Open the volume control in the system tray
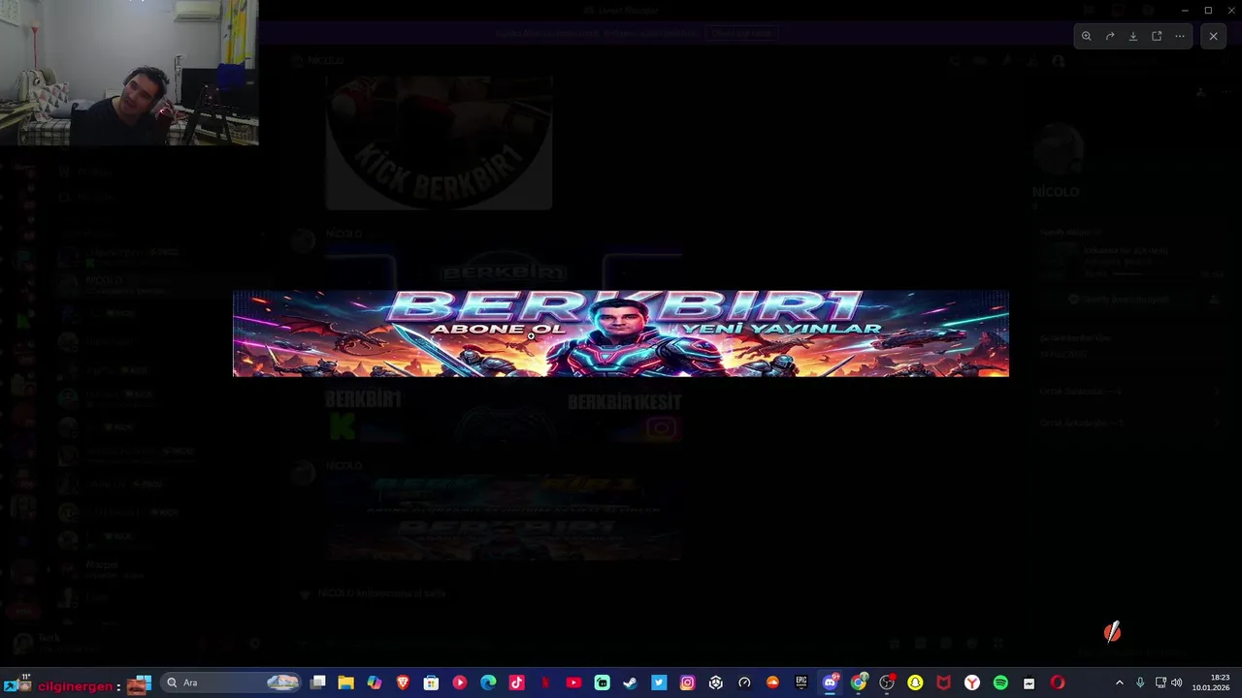 [x=1177, y=683]
